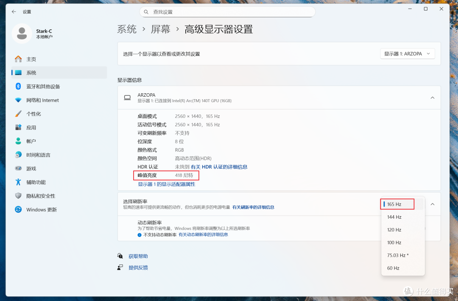Click the Wi-Fi icon beside 网络和 Internet
The width and height of the screenshot is (458, 301).
click(x=18, y=100)
